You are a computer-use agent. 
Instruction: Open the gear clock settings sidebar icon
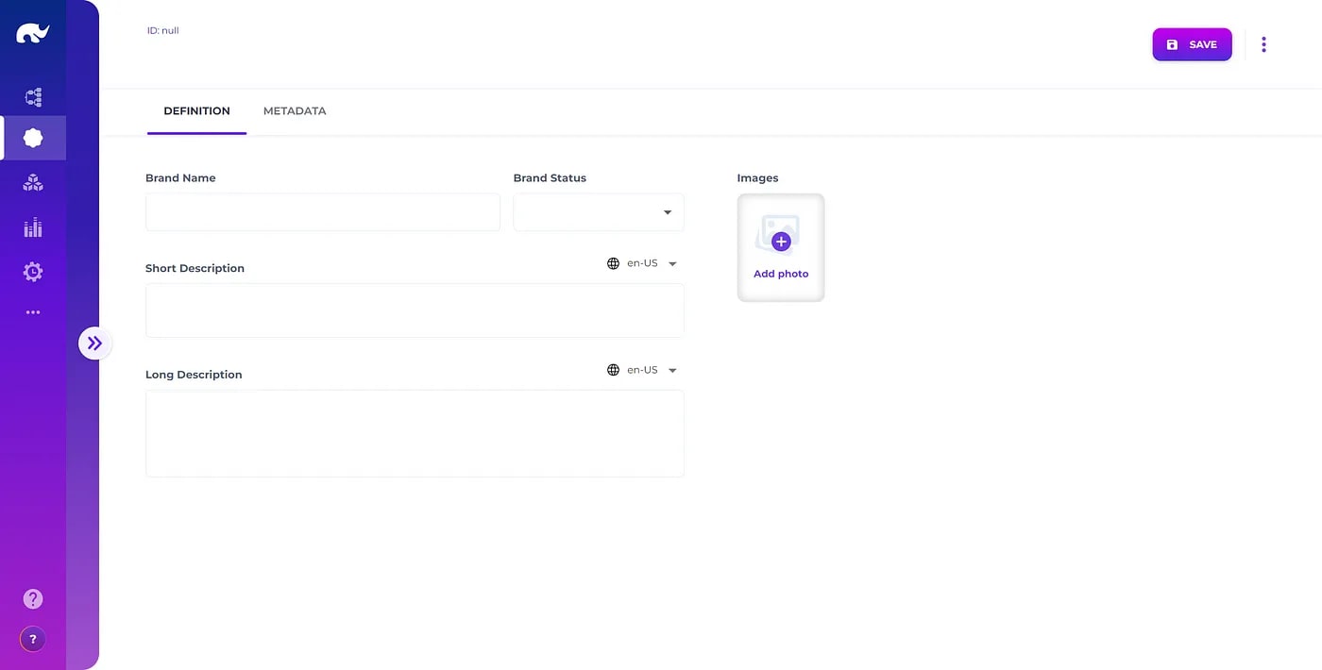[x=33, y=272]
